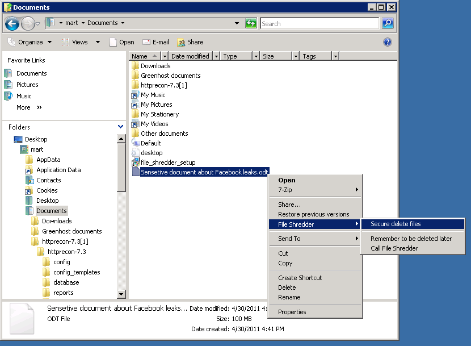Click the Pictures favorite link icon
This screenshot has height=346, width=471.
click(9, 85)
